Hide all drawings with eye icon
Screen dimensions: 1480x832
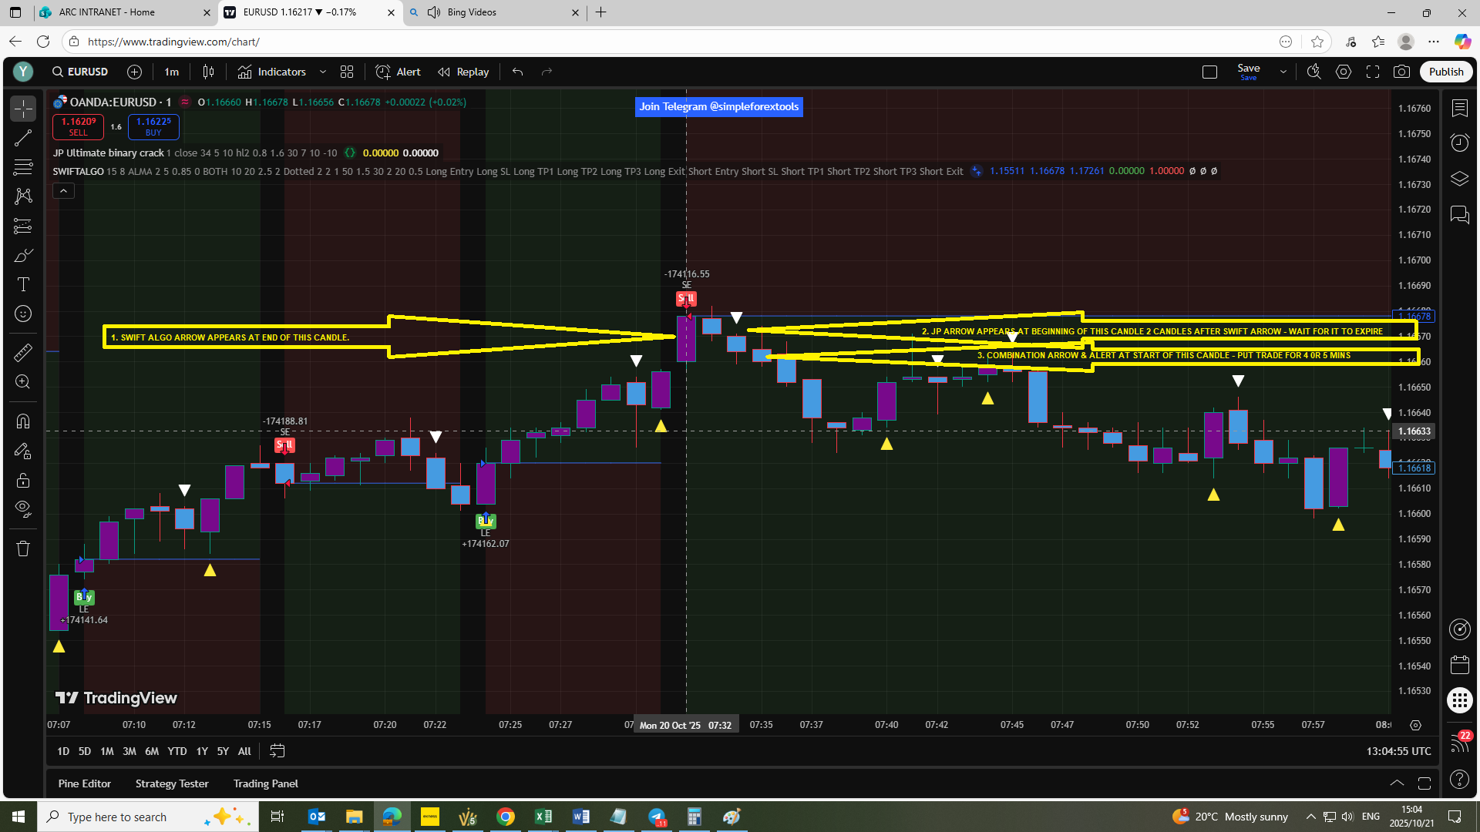(23, 509)
